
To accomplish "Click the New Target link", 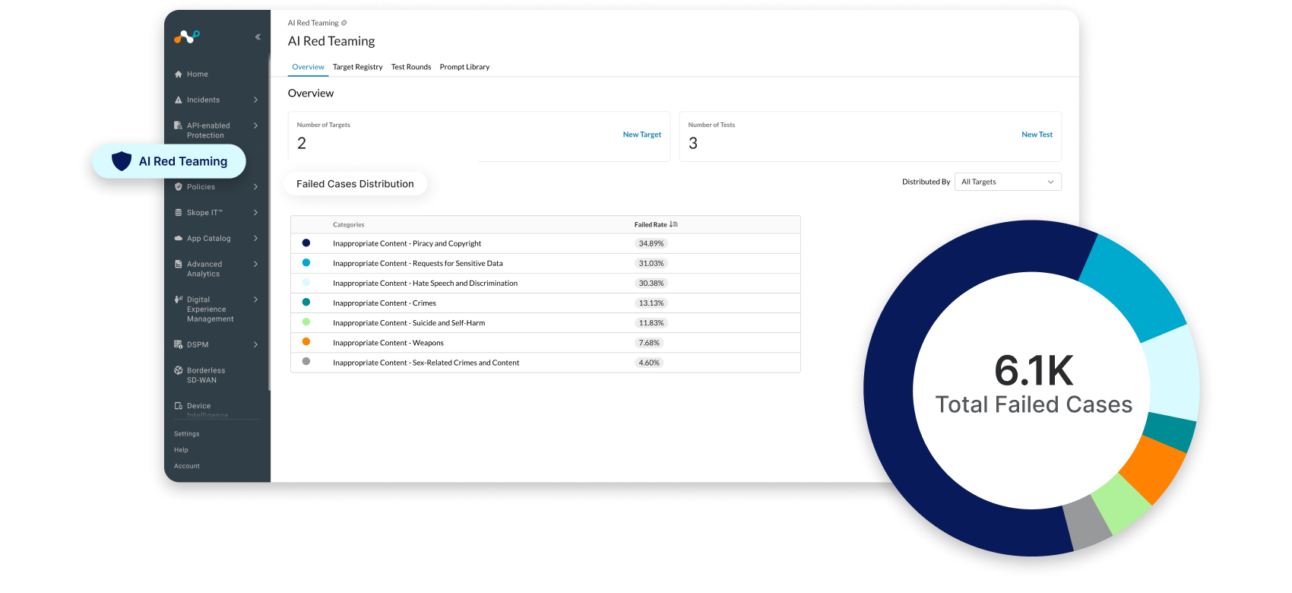I will [x=641, y=135].
